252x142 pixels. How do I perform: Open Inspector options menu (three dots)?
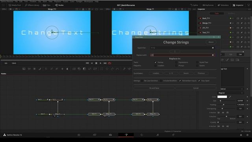[249, 9]
